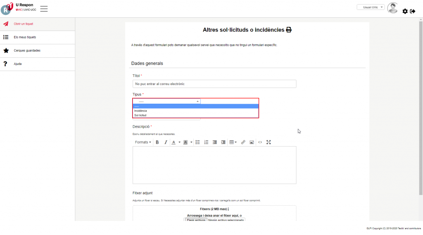Image resolution: width=423 pixels, height=235 pixels.
Task: Toggle fullscreen mode for the editor
Action: [x=269, y=142]
